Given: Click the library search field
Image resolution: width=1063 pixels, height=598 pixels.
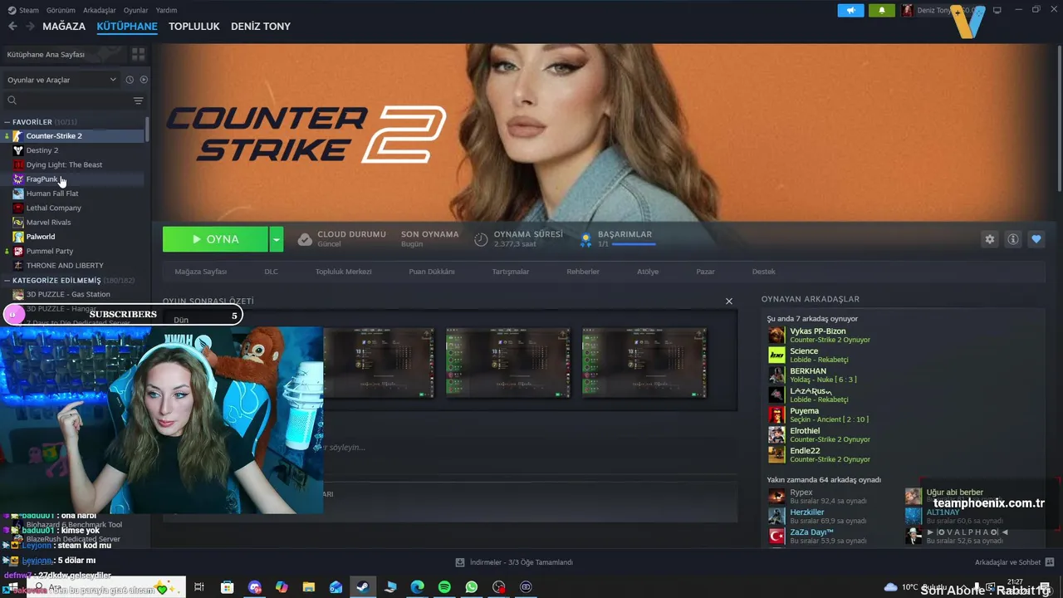Looking at the screenshot, I should click(x=66, y=100).
